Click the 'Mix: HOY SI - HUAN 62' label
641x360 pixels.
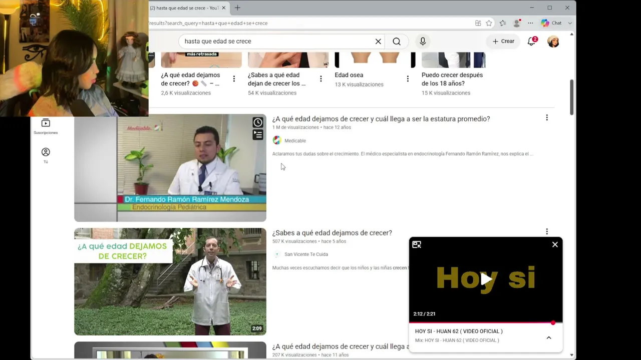pos(457,340)
